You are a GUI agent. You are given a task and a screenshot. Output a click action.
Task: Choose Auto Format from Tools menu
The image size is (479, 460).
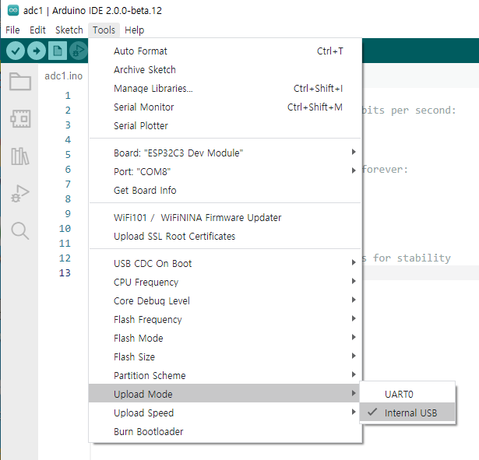(x=225, y=51)
